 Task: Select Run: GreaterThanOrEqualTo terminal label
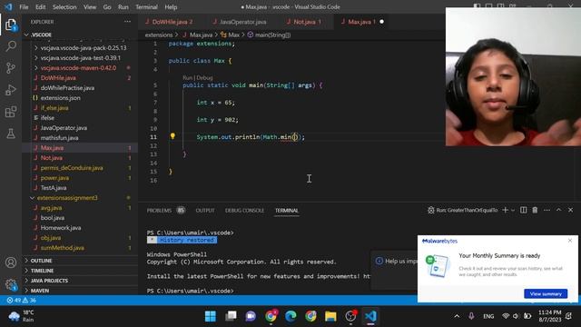coord(462,210)
